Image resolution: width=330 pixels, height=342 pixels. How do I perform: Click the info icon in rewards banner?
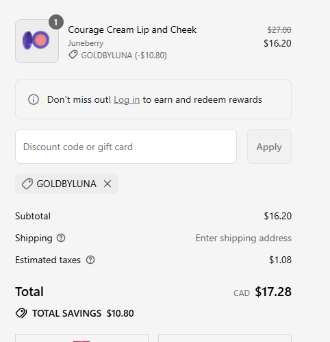(x=34, y=99)
